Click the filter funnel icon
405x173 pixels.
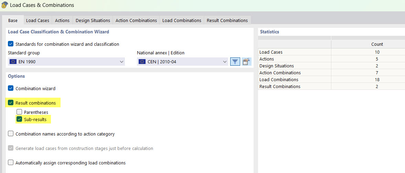coord(235,62)
